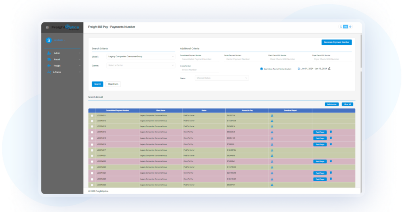This screenshot has height=212, width=406.
Task: Focus the Consolidated Payment Number input field
Action: point(200,59)
